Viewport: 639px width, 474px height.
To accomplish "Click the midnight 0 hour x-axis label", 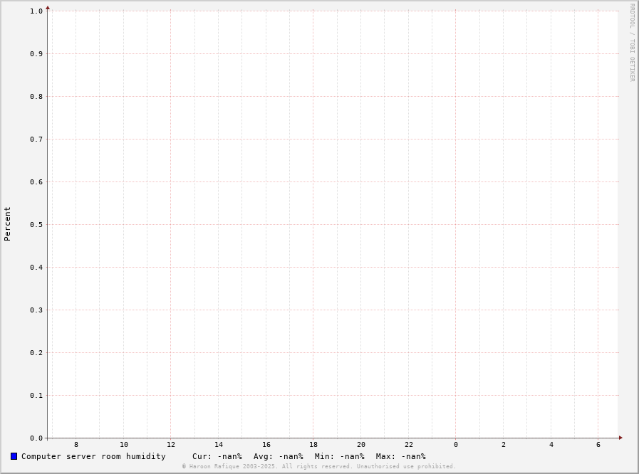I will (456, 445).
